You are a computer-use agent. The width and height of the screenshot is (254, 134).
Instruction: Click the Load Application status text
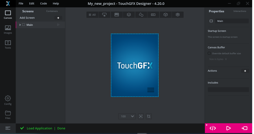(x=39, y=128)
